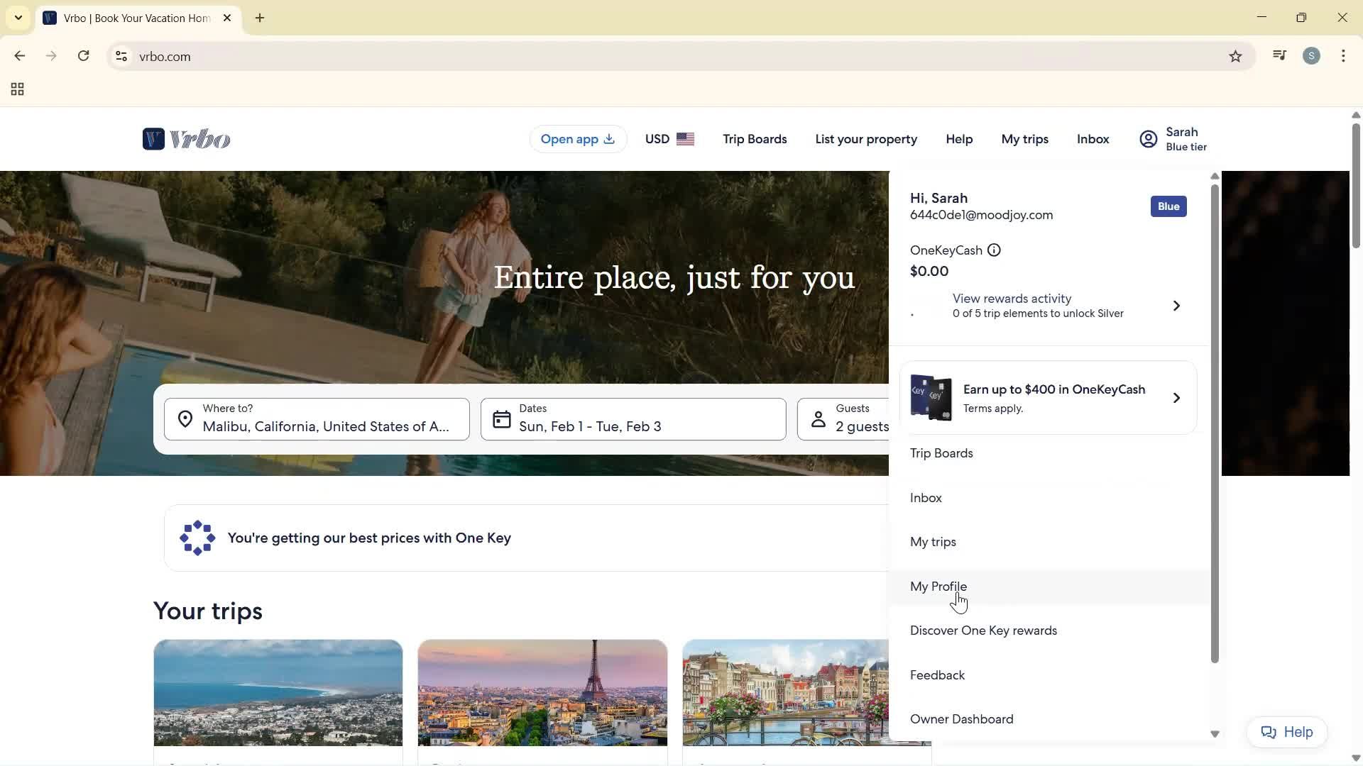This screenshot has height=766, width=1363.
Task: Open List your property
Action: (x=865, y=139)
